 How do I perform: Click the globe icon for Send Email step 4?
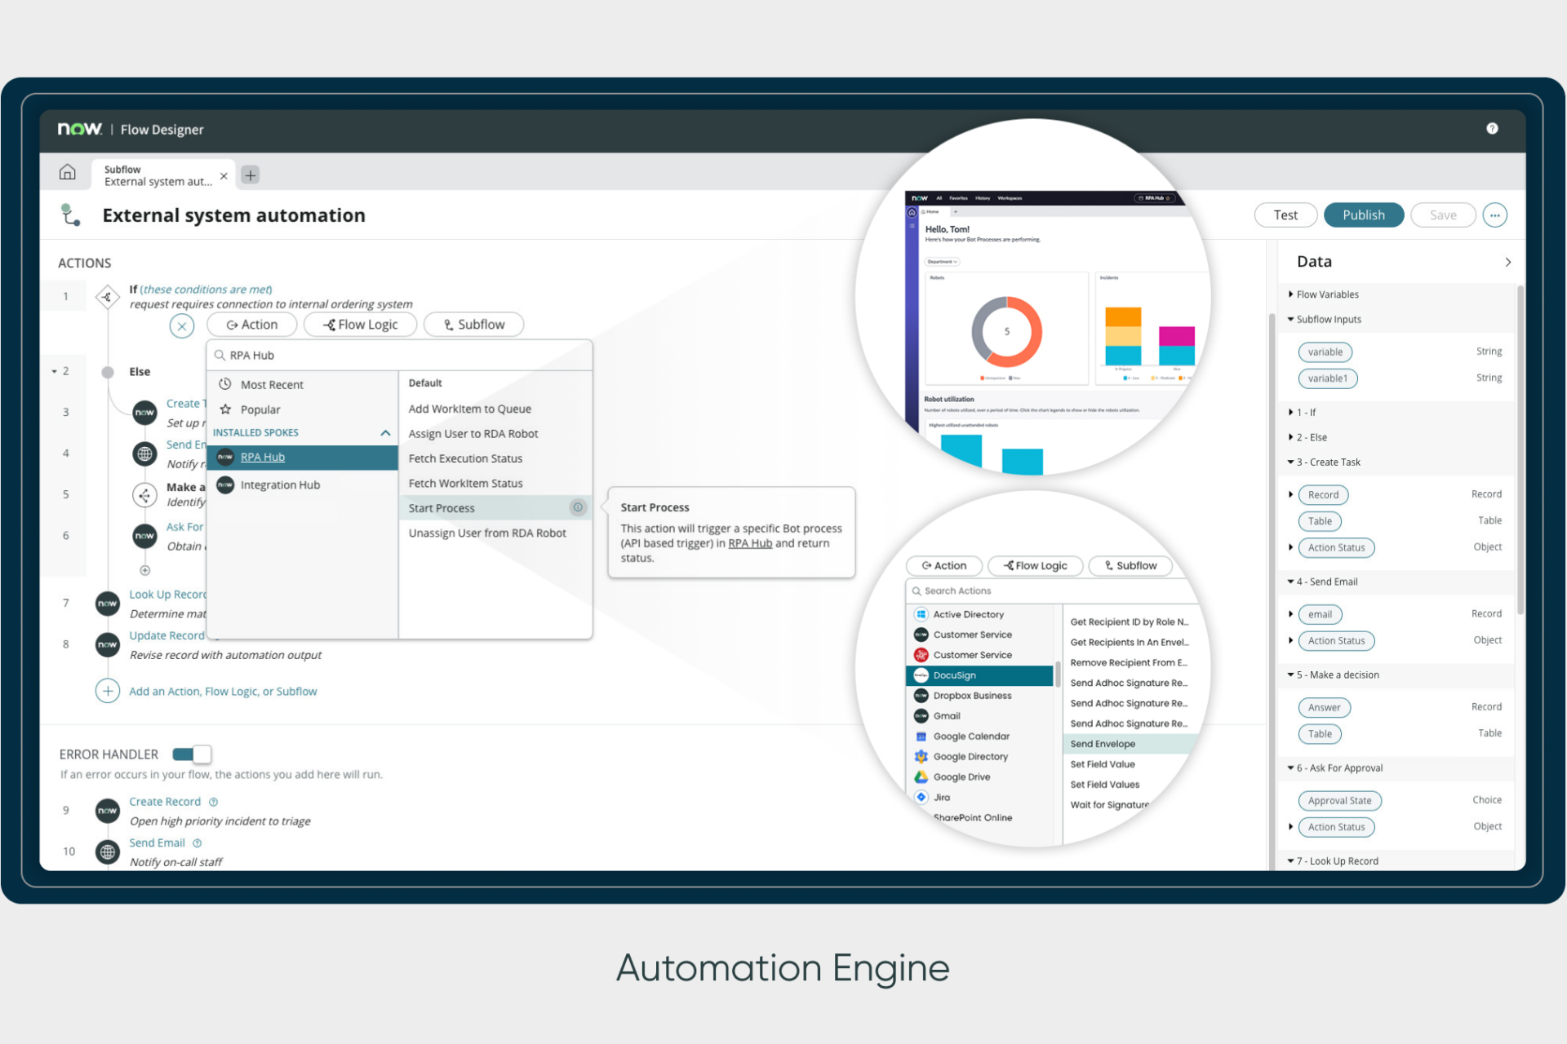click(x=144, y=453)
